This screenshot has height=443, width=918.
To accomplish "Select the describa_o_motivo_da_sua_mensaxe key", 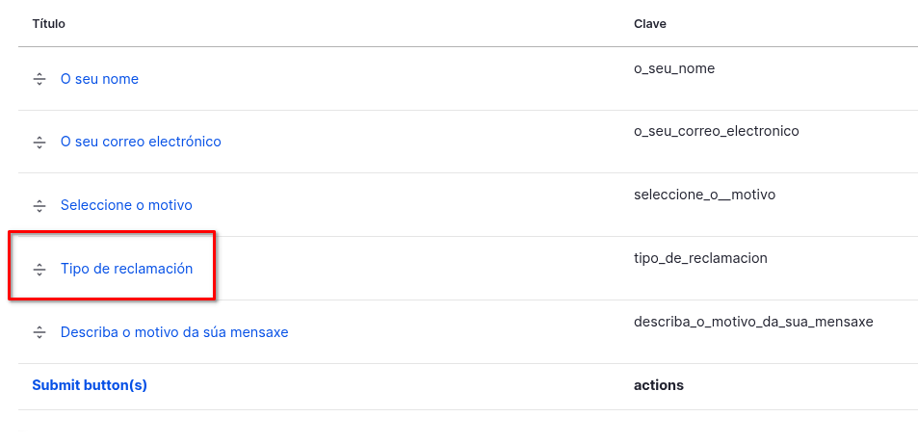I will click(x=753, y=322).
